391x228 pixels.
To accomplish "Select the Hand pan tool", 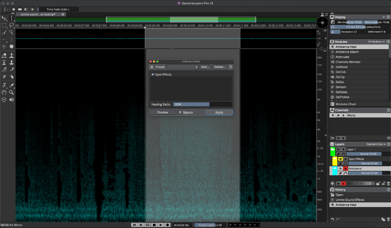I will click(x=4, y=93).
